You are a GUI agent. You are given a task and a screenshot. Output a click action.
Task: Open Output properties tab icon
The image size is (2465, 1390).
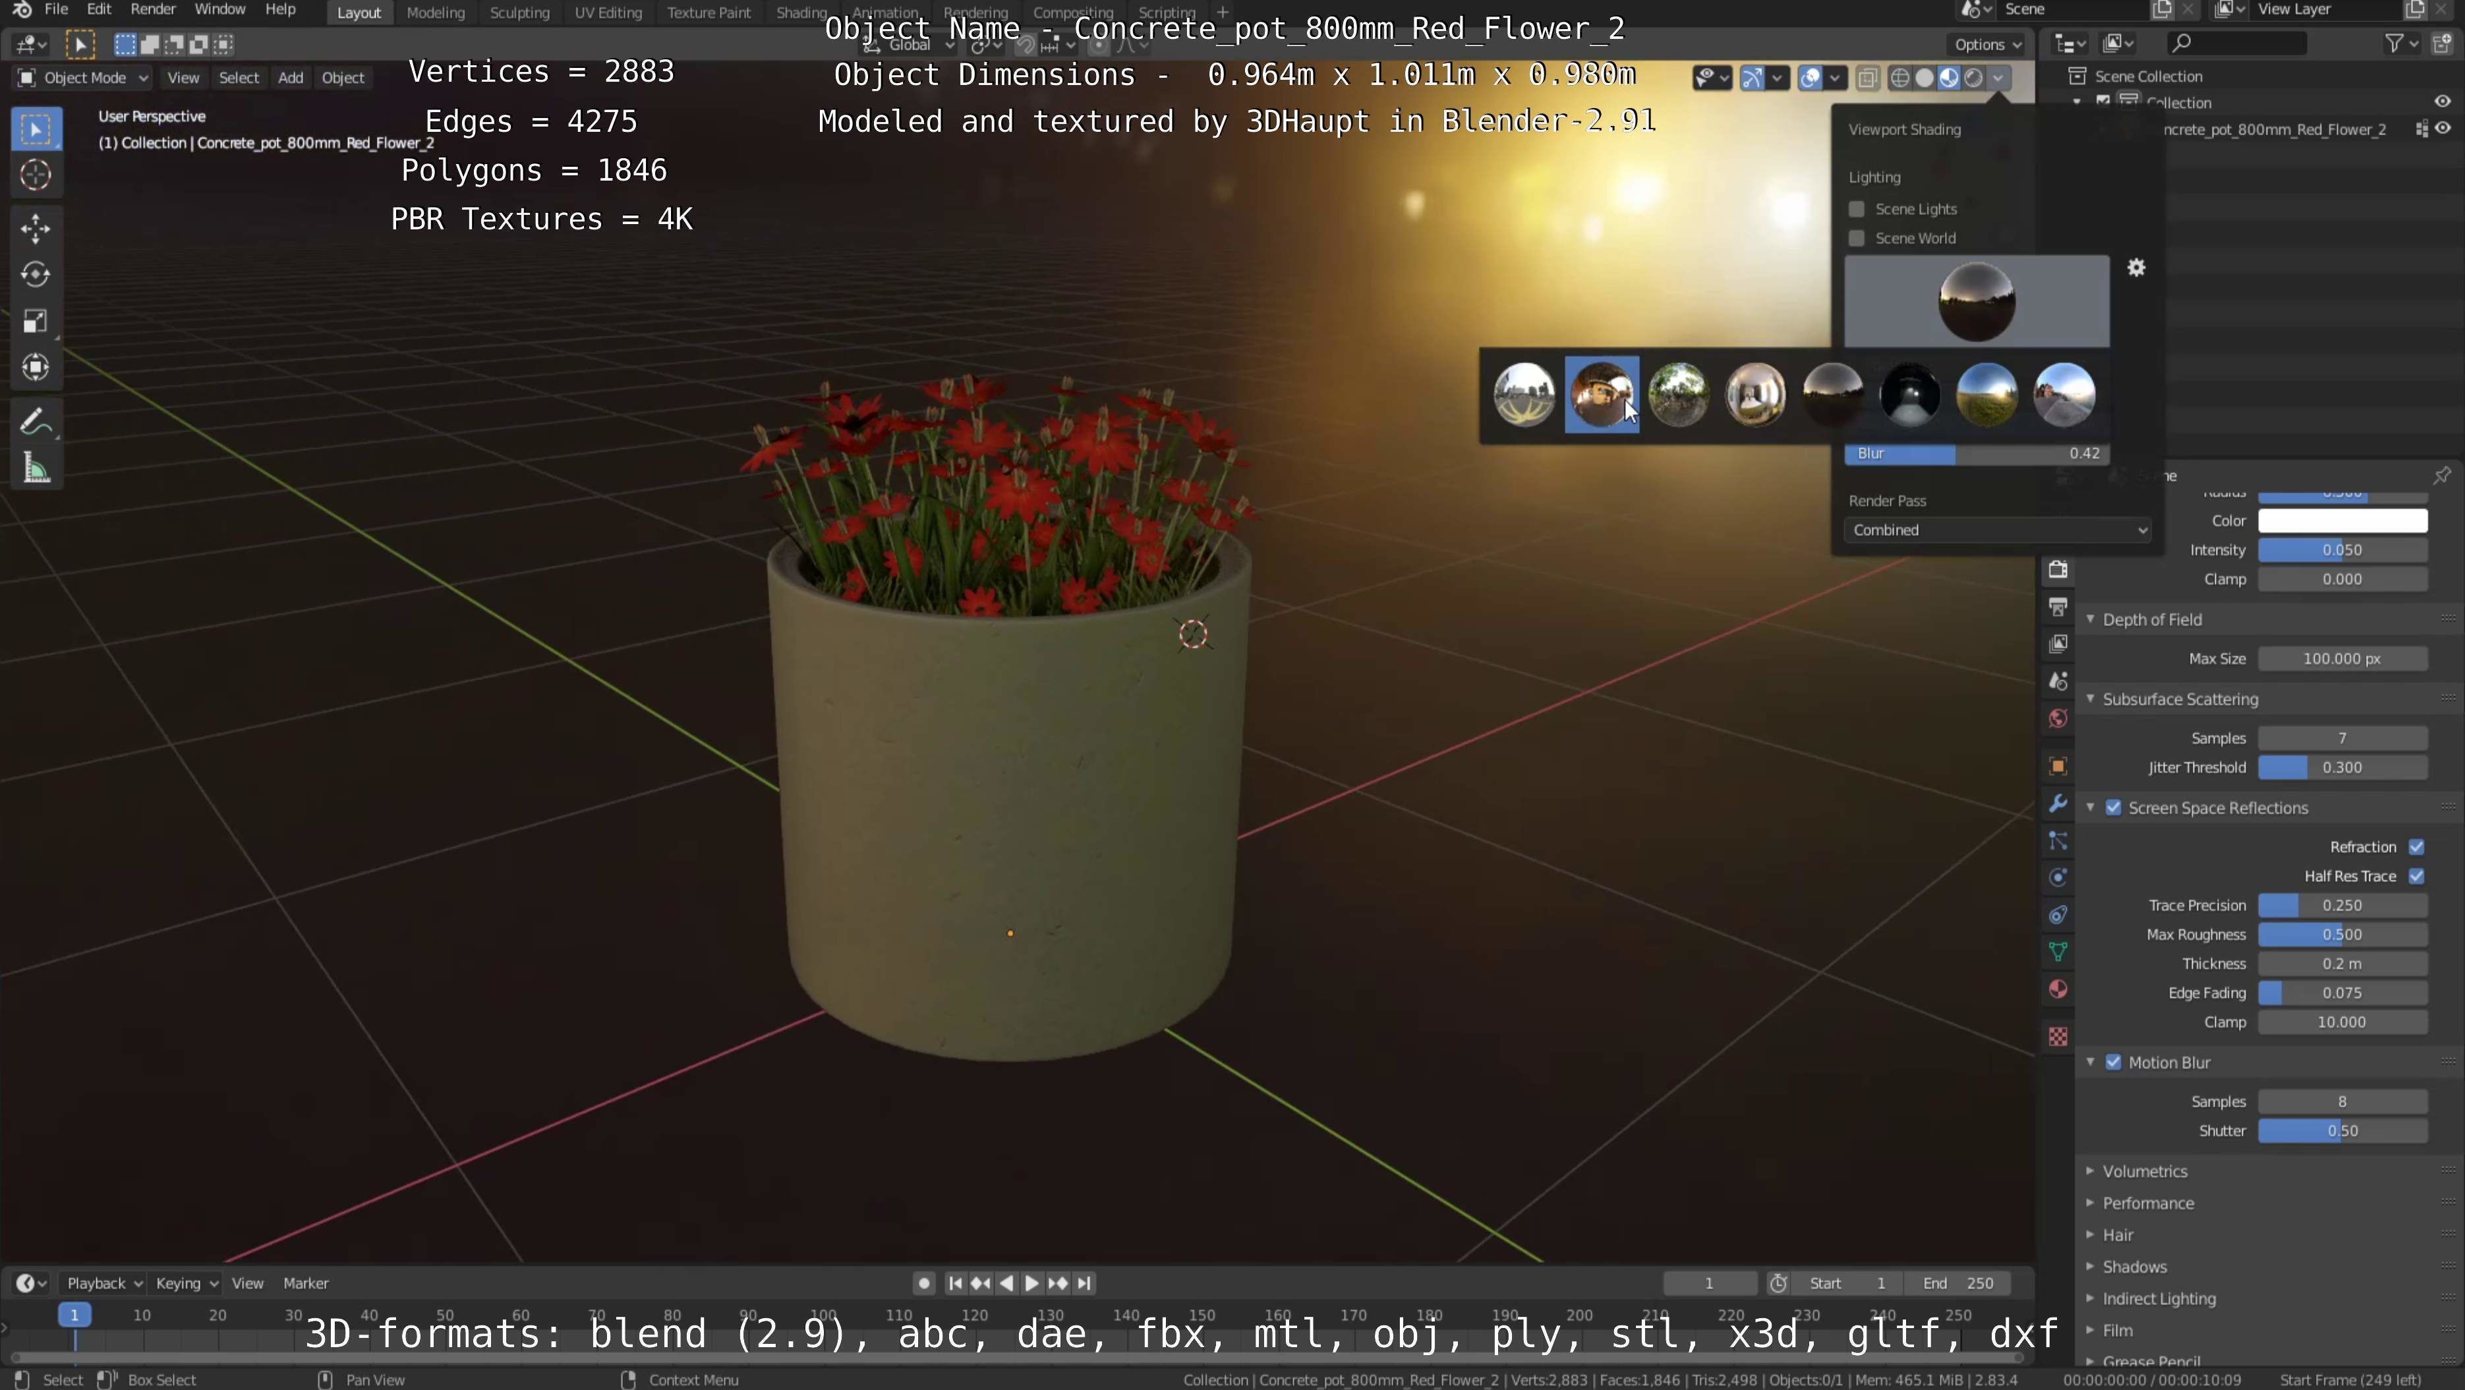pos(2058,606)
